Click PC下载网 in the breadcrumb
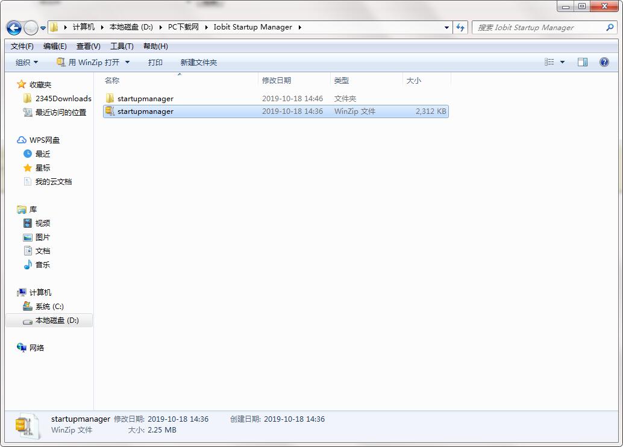Screen dimensions: 623x447 point(183,27)
